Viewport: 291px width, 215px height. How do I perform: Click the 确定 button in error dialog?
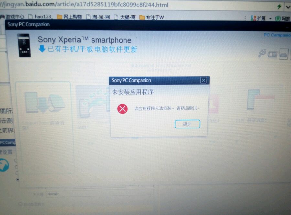[x=188, y=124]
